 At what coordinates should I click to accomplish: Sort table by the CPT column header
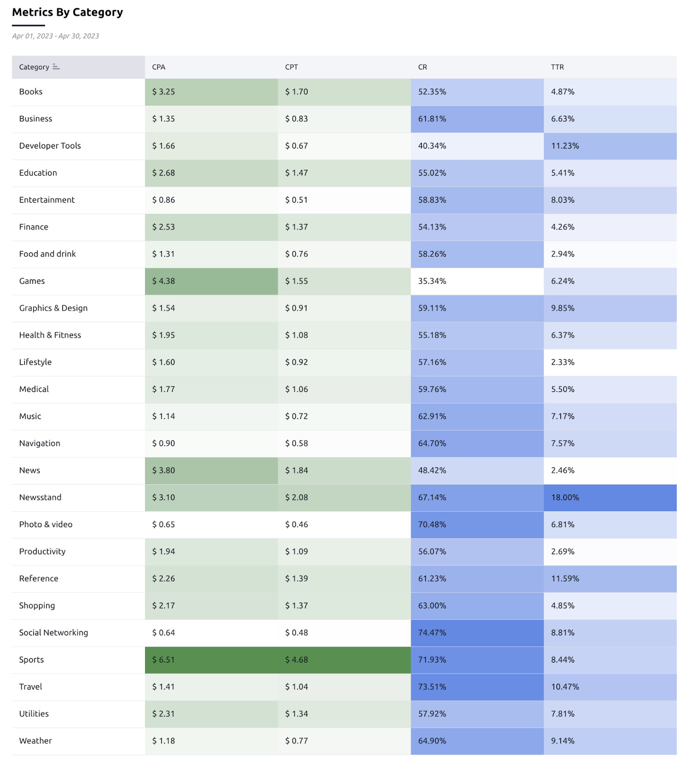pos(292,67)
